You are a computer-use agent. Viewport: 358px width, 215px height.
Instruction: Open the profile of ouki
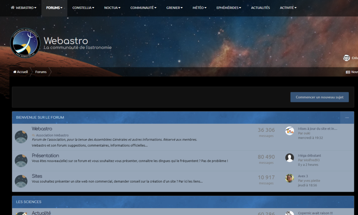tap(307, 133)
